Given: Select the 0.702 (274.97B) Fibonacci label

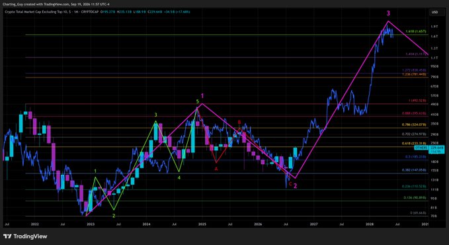Looking at the screenshot, I should click(414, 134).
